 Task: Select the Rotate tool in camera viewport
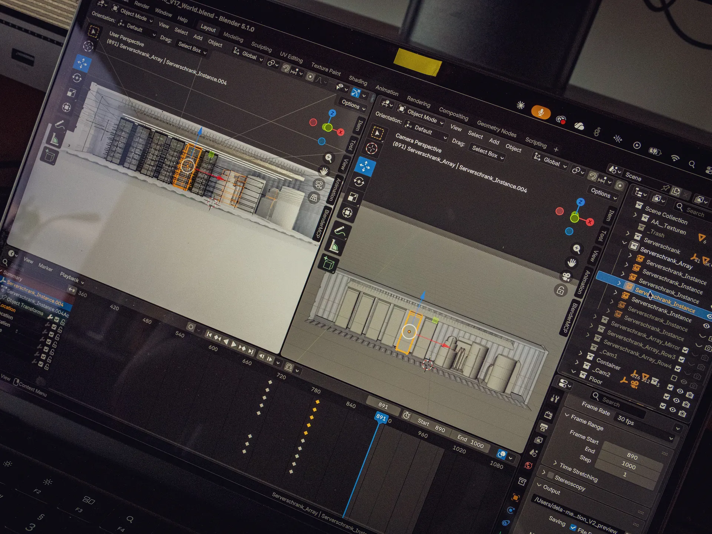pos(359,182)
